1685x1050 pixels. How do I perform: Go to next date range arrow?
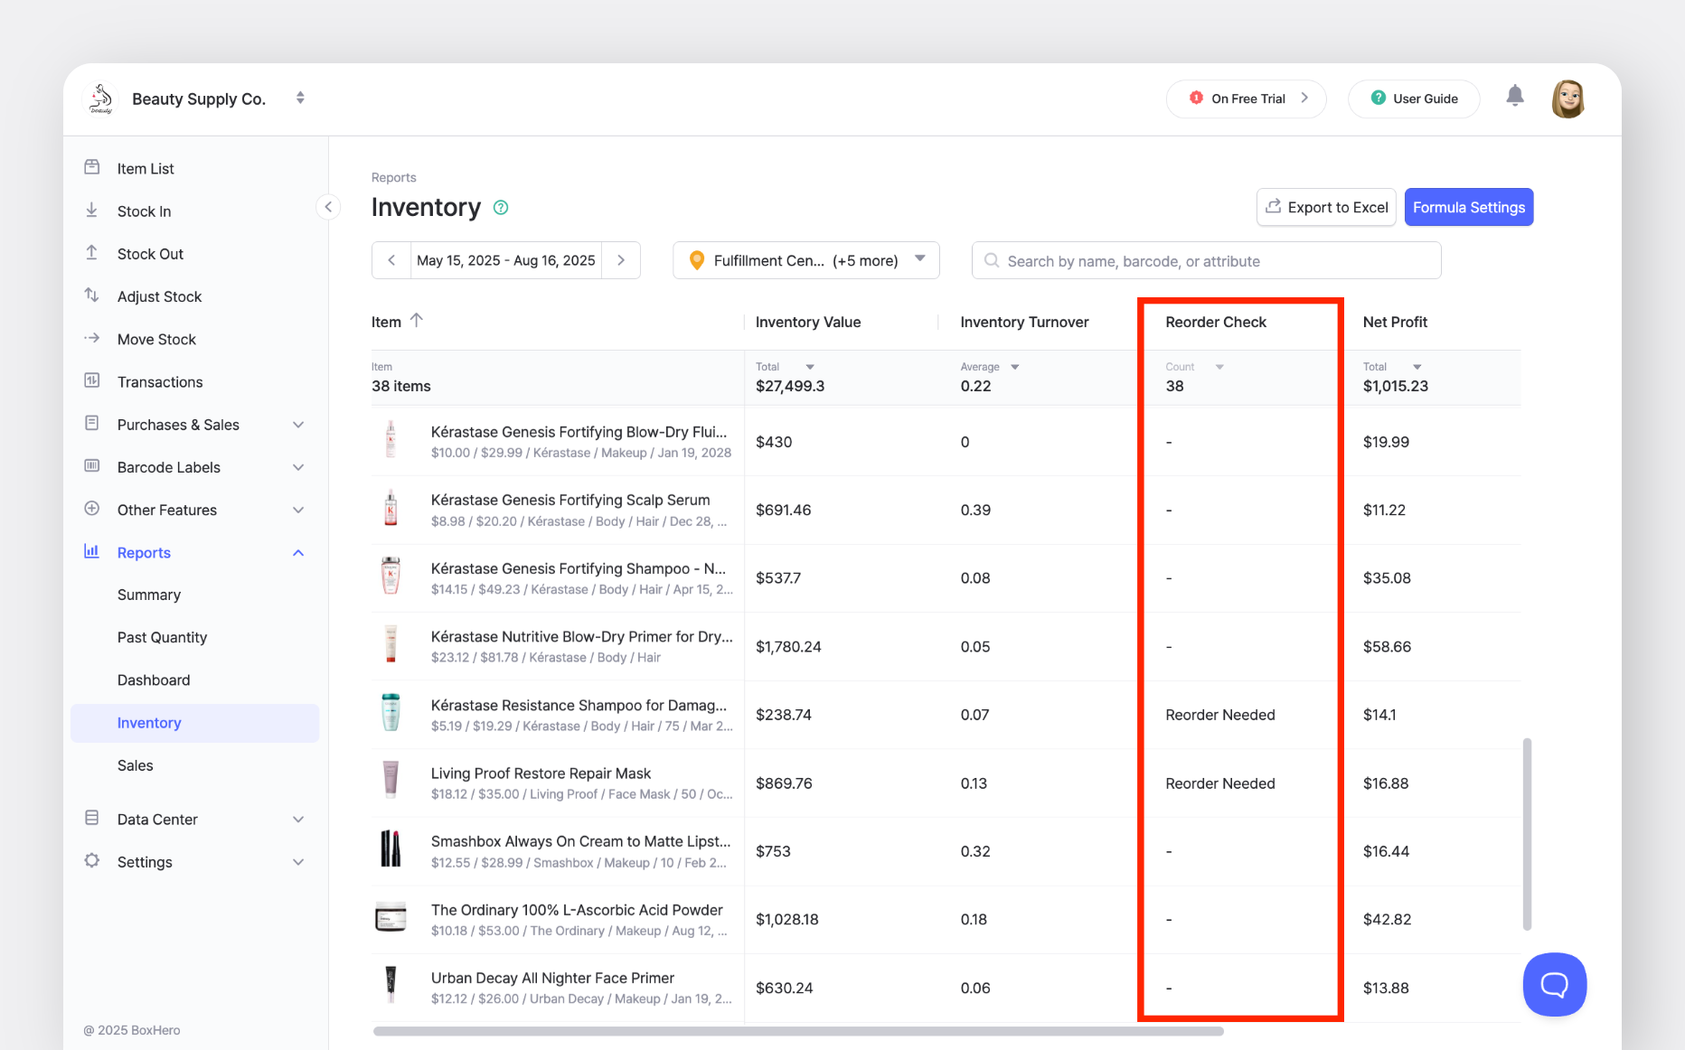621,260
